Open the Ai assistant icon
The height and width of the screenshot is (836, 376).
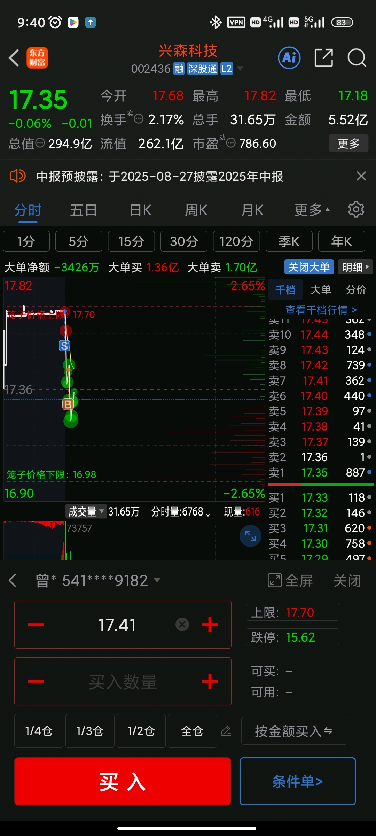(289, 57)
